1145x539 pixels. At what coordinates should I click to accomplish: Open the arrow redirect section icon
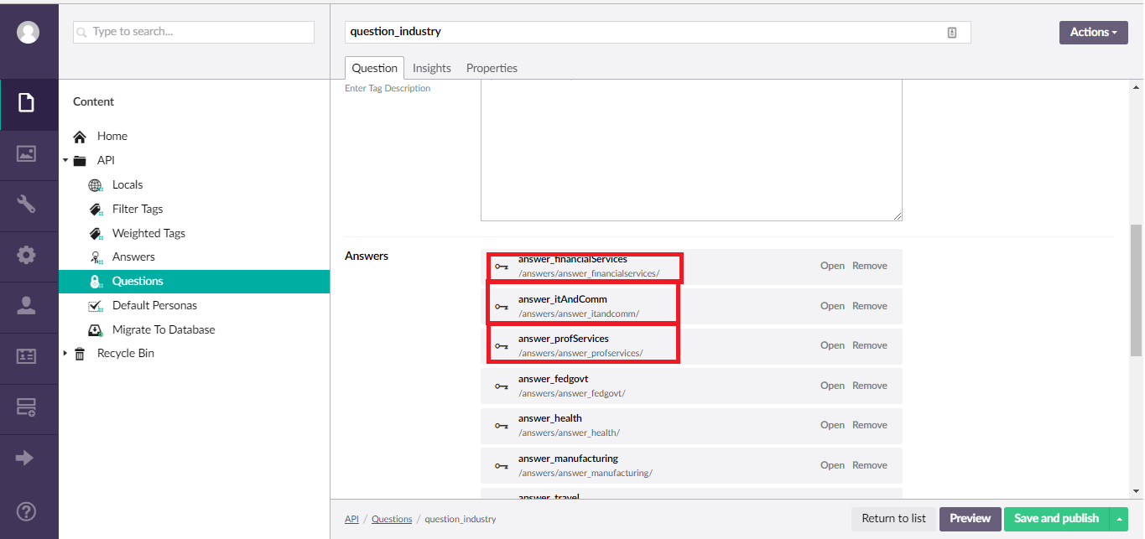(25, 458)
